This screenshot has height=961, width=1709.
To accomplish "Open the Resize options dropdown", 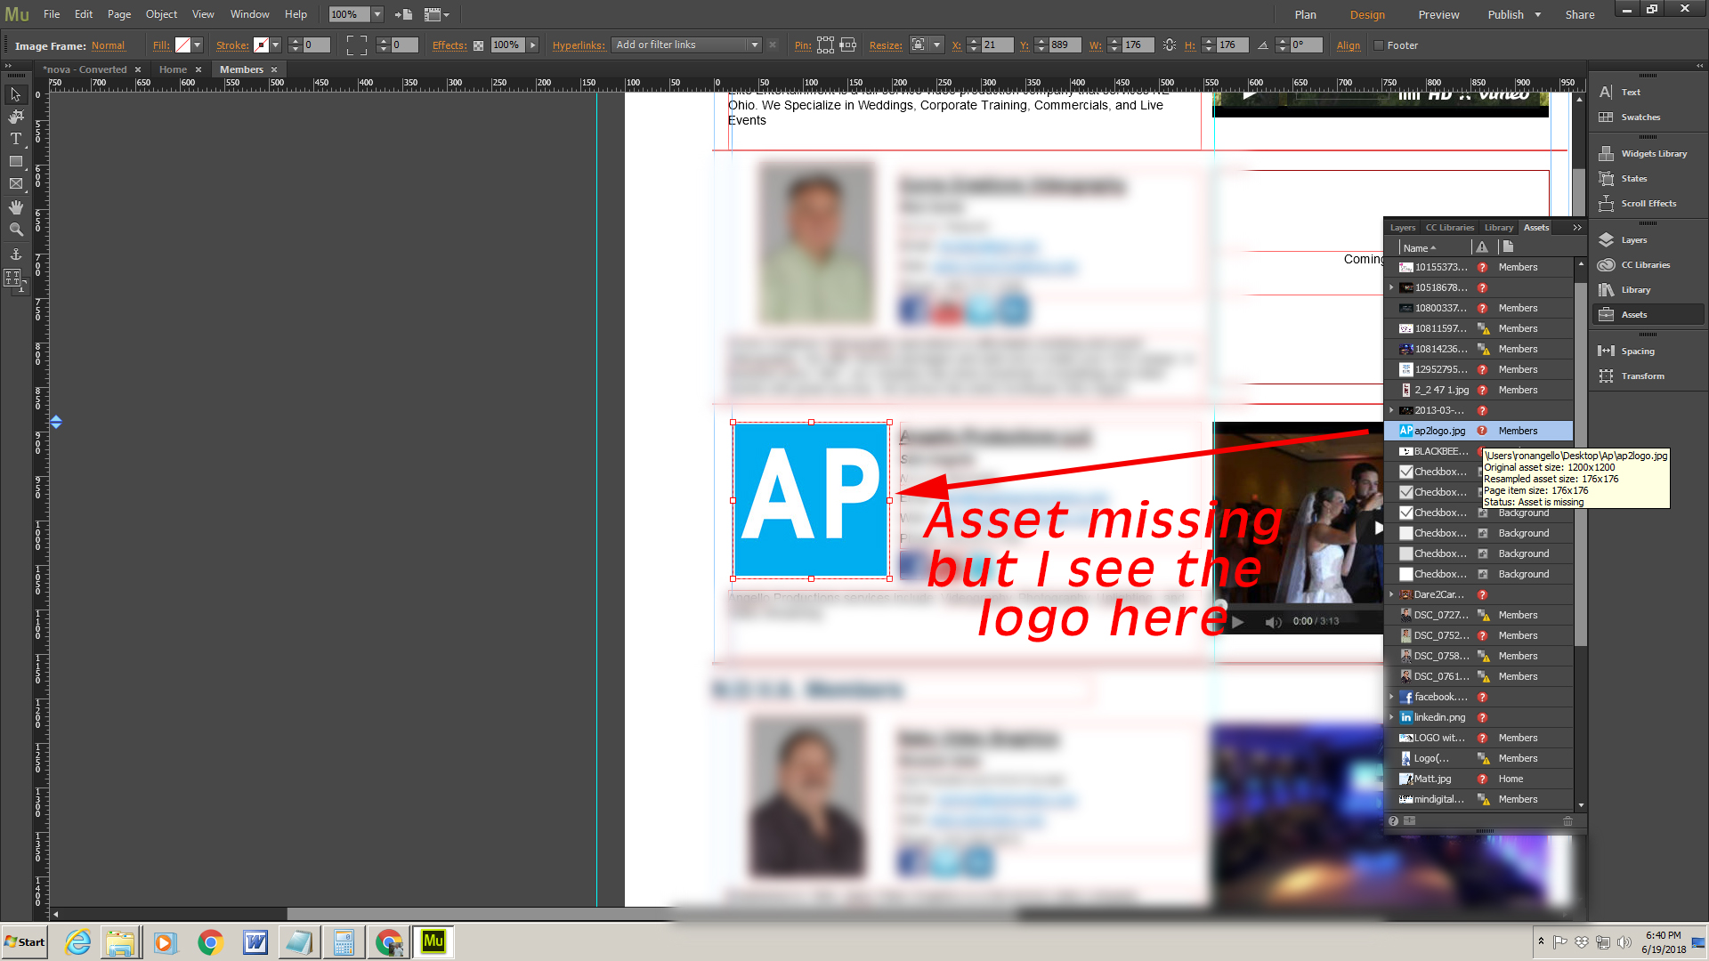I will tap(936, 44).
